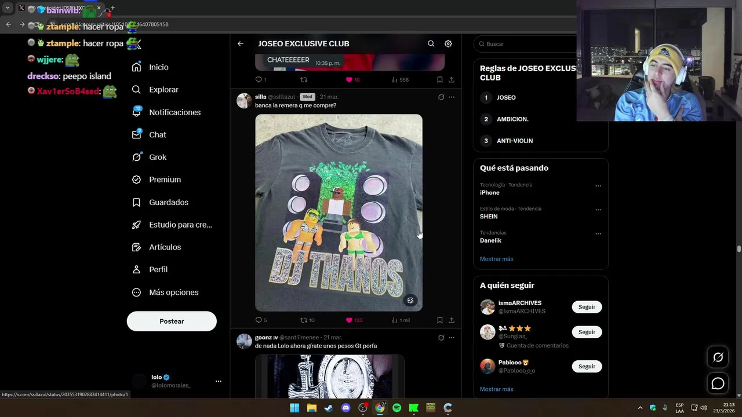Screen dimensions: 742x417
Task: Follow Pablooo
Action: (587, 366)
